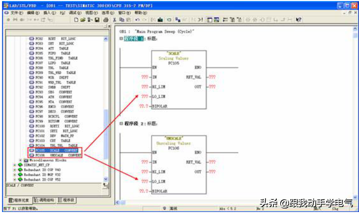The height and width of the screenshot is (214, 359).
Task: Switch to the 程序段 tab
Action: pos(66,200)
